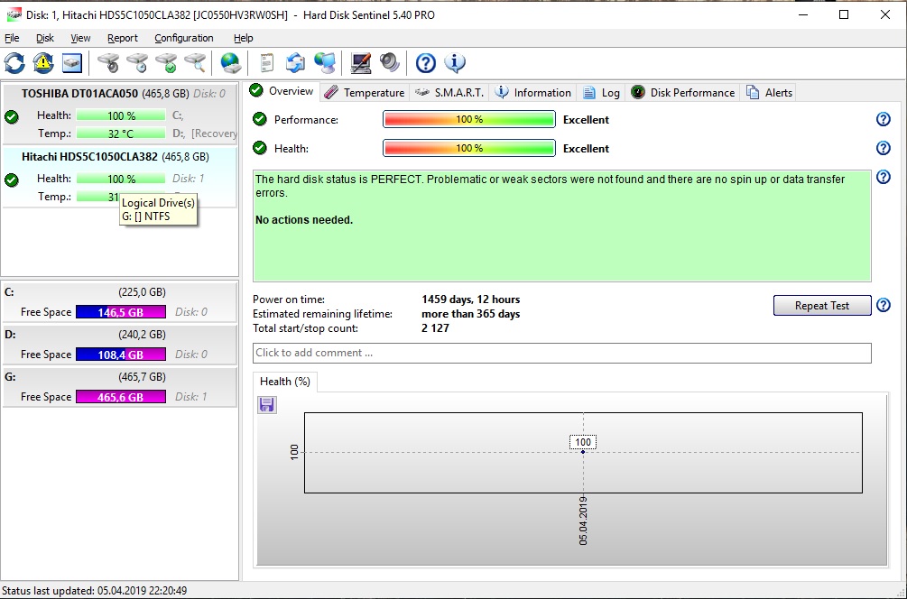Click the info speech bubble toolbar icon
The width and height of the screenshot is (907, 599).
point(455,63)
